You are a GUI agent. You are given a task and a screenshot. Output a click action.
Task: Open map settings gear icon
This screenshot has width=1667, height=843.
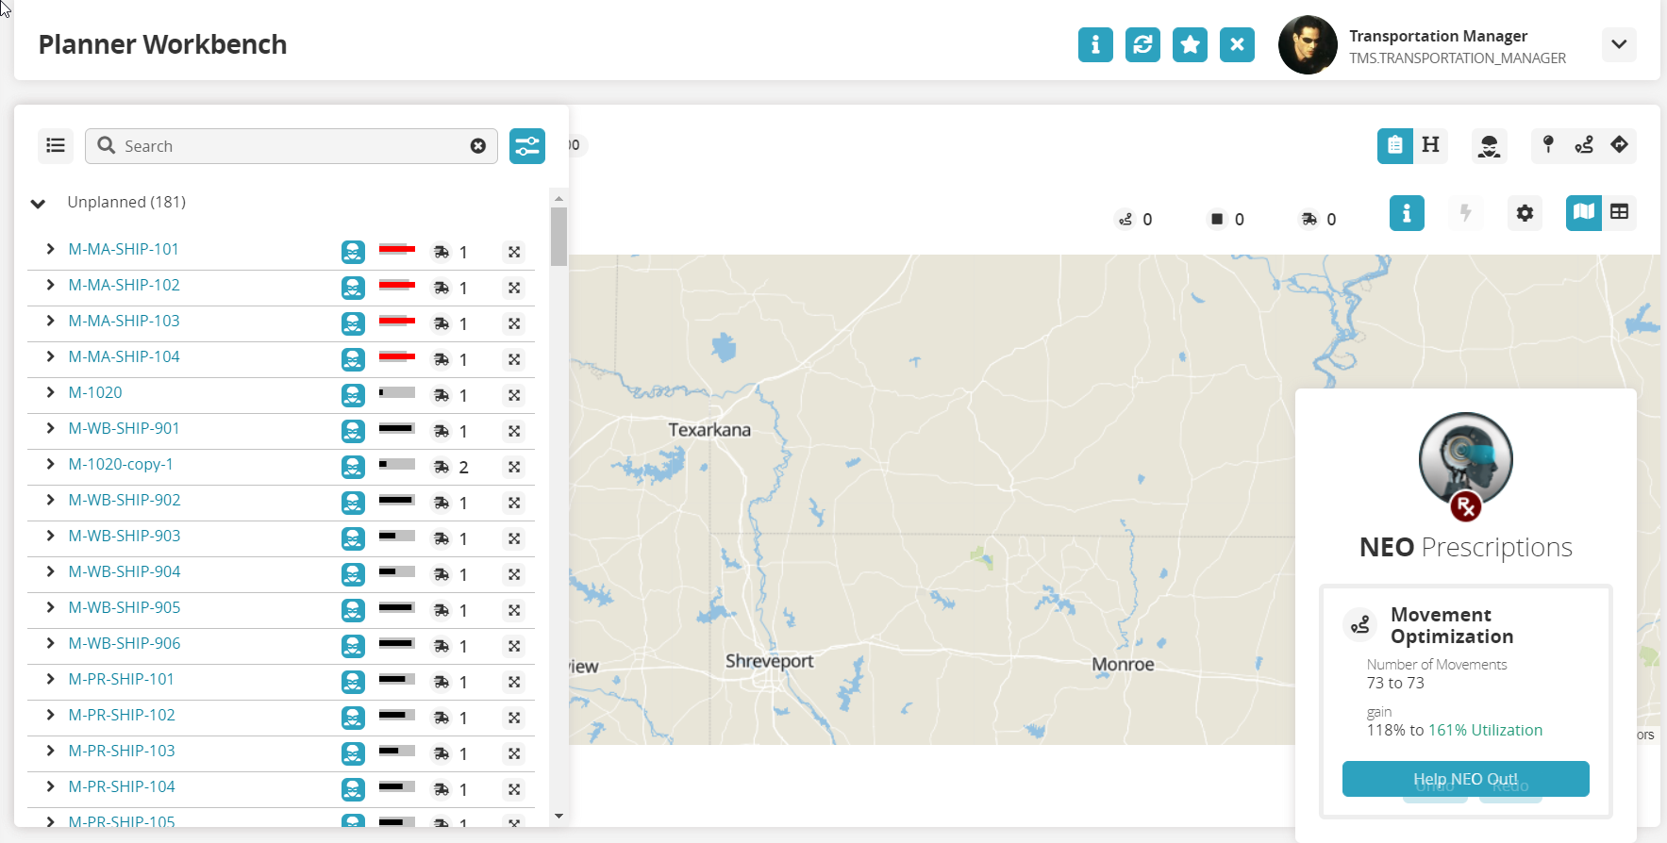click(1525, 213)
